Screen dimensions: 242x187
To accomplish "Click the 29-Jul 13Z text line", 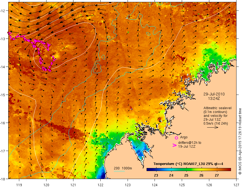I will (x=212, y=120).
